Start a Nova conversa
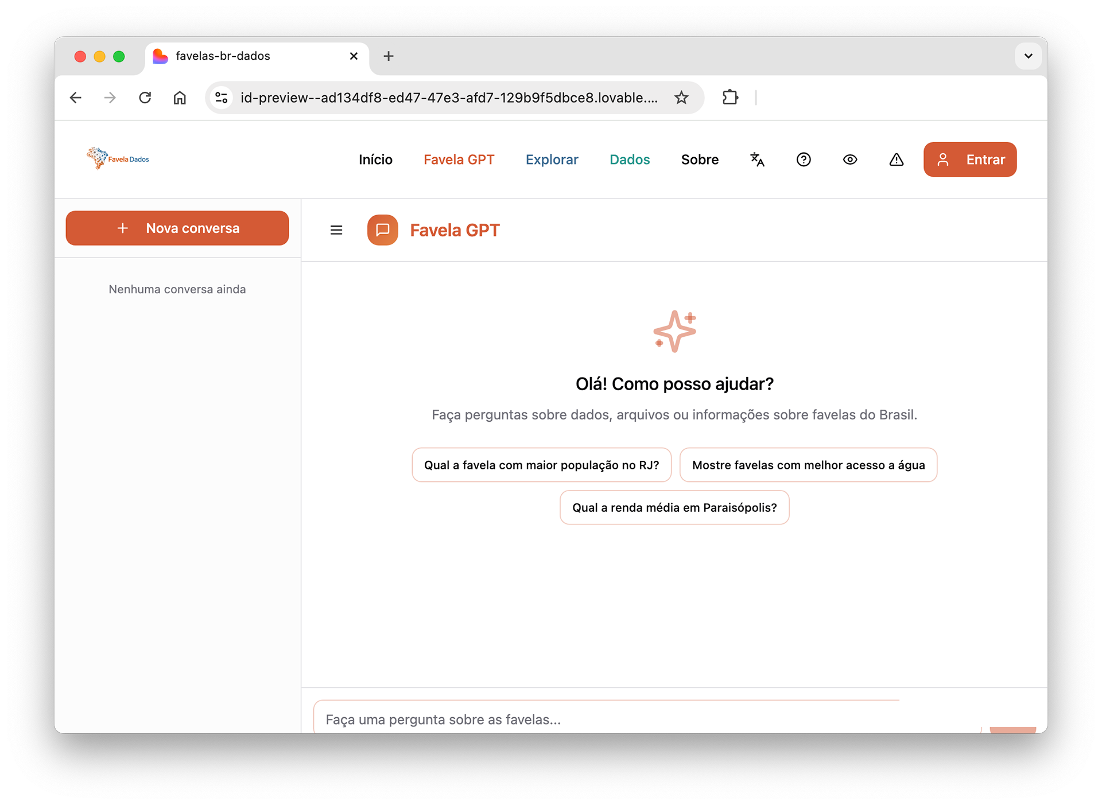 (x=177, y=228)
